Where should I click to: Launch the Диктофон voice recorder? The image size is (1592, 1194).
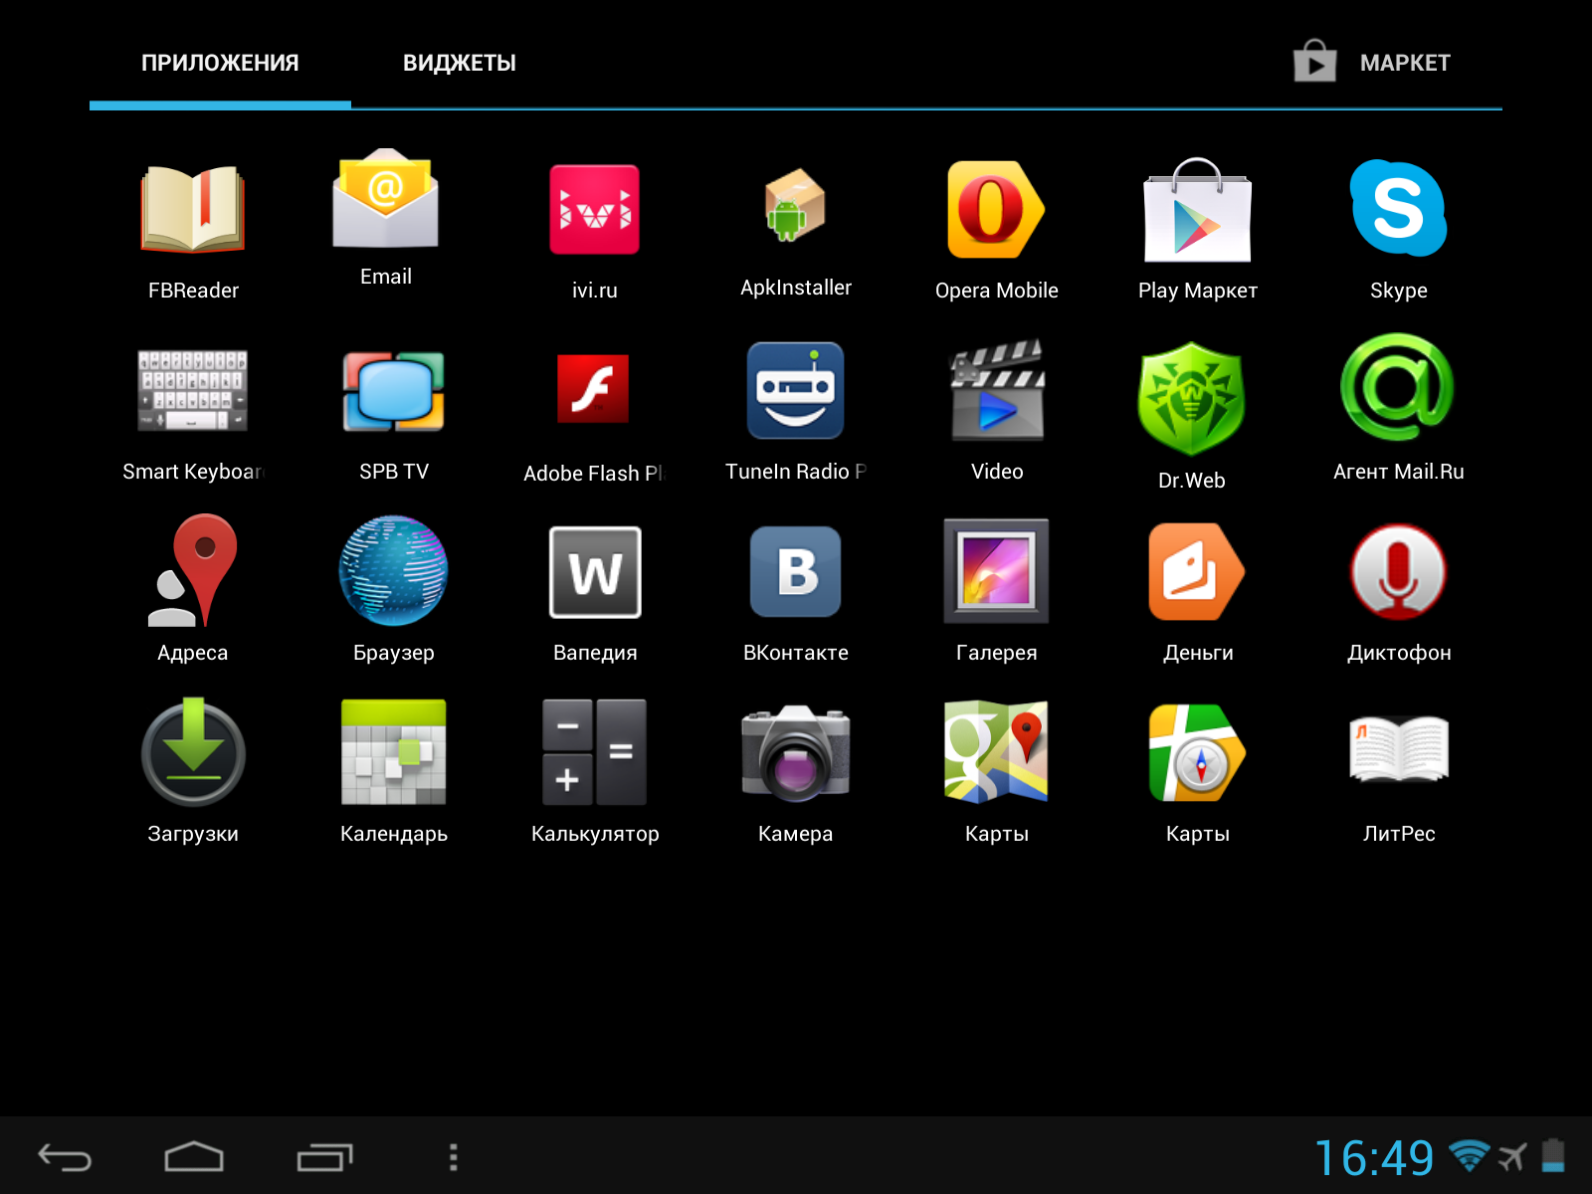click(1398, 573)
